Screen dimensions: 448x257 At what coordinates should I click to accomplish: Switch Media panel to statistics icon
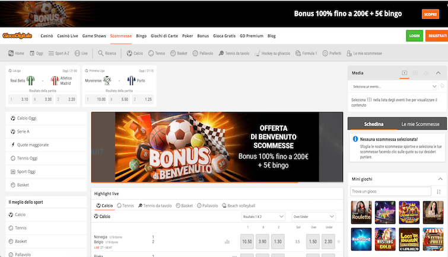426,73
